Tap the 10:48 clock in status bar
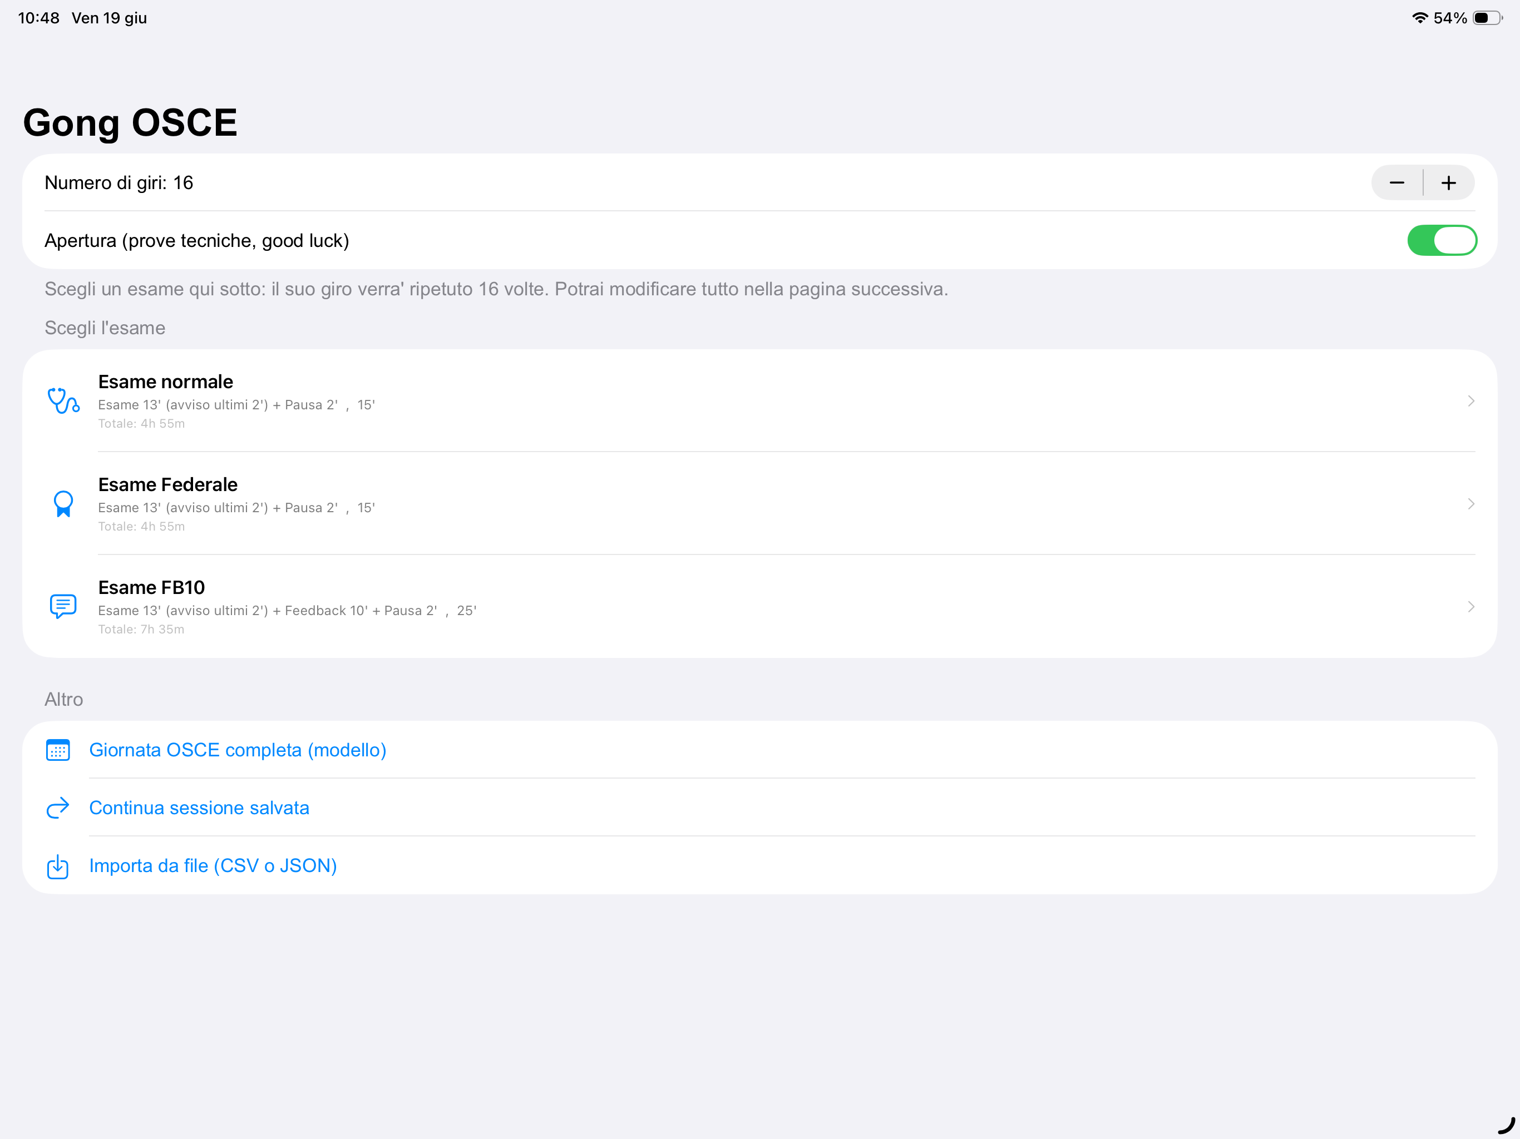Image resolution: width=1520 pixels, height=1139 pixels. pos(38,18)
